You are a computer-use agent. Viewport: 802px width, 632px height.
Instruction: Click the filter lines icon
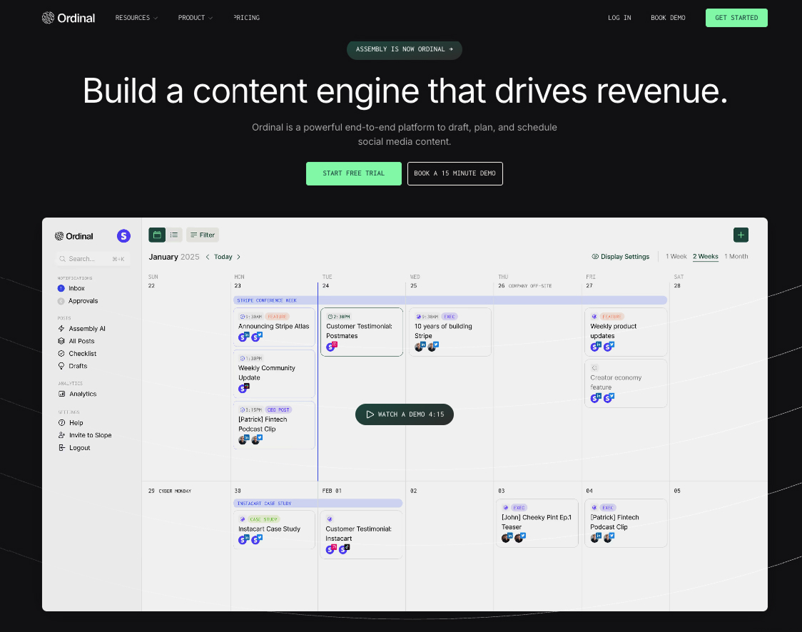(x=194, y=235)
